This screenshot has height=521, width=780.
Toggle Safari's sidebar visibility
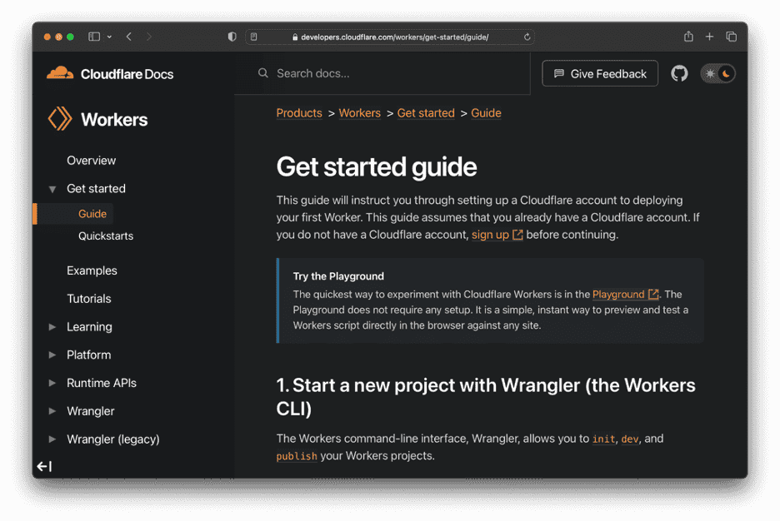pos(93,36)
